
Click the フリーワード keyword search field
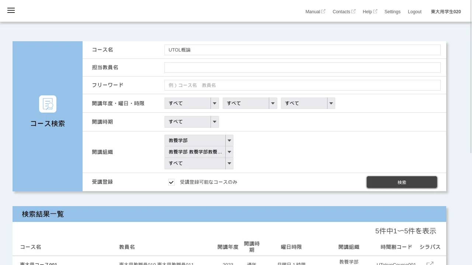pyautogui.click(x=302, y=85)
